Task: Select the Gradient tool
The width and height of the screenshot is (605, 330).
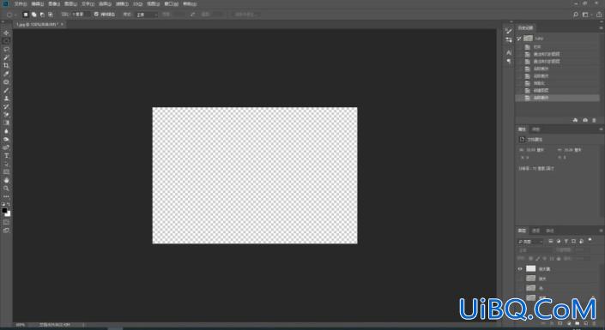Action: [x=6, y=123]
